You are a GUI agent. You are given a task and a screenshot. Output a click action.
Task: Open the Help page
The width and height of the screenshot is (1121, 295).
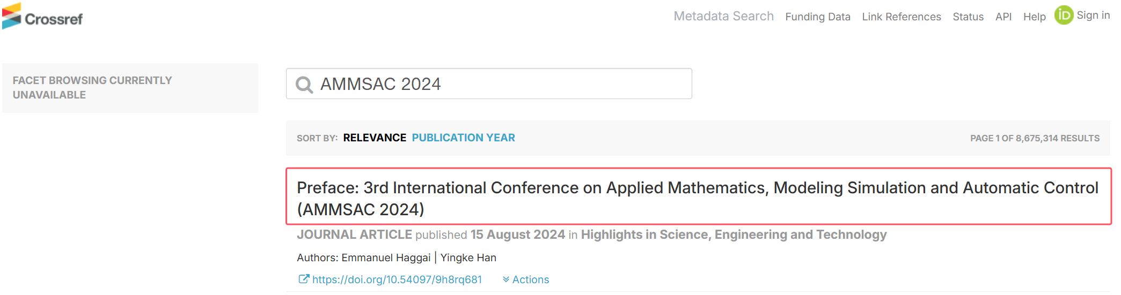point(1034,17)
